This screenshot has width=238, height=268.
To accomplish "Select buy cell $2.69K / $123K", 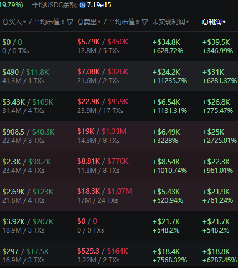I will click(x=28, y=192).
